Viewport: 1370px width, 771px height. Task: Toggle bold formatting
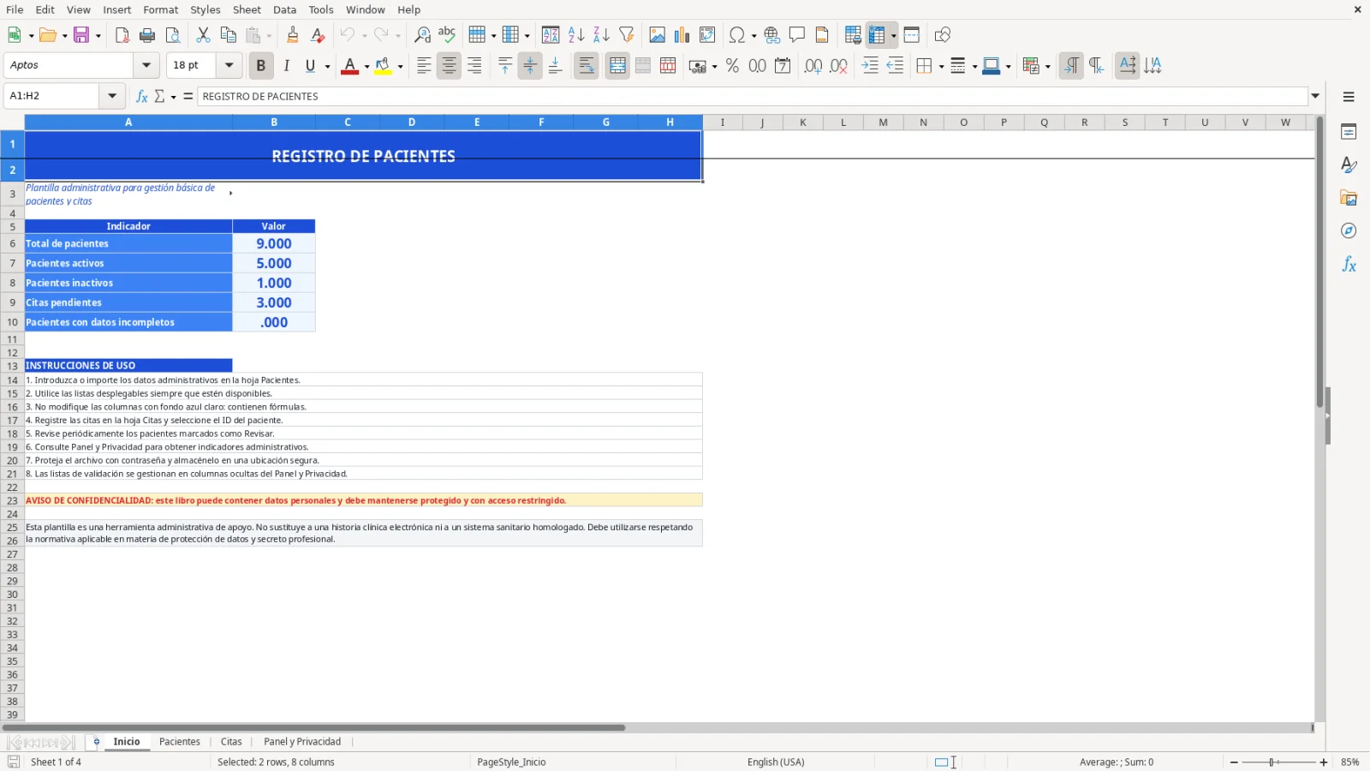coord(261,66)
